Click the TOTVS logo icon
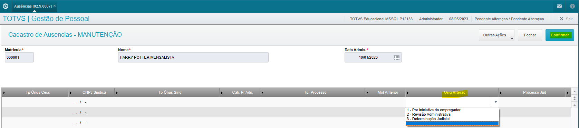This screenshot has height=128, width=579. pos(6,6)
